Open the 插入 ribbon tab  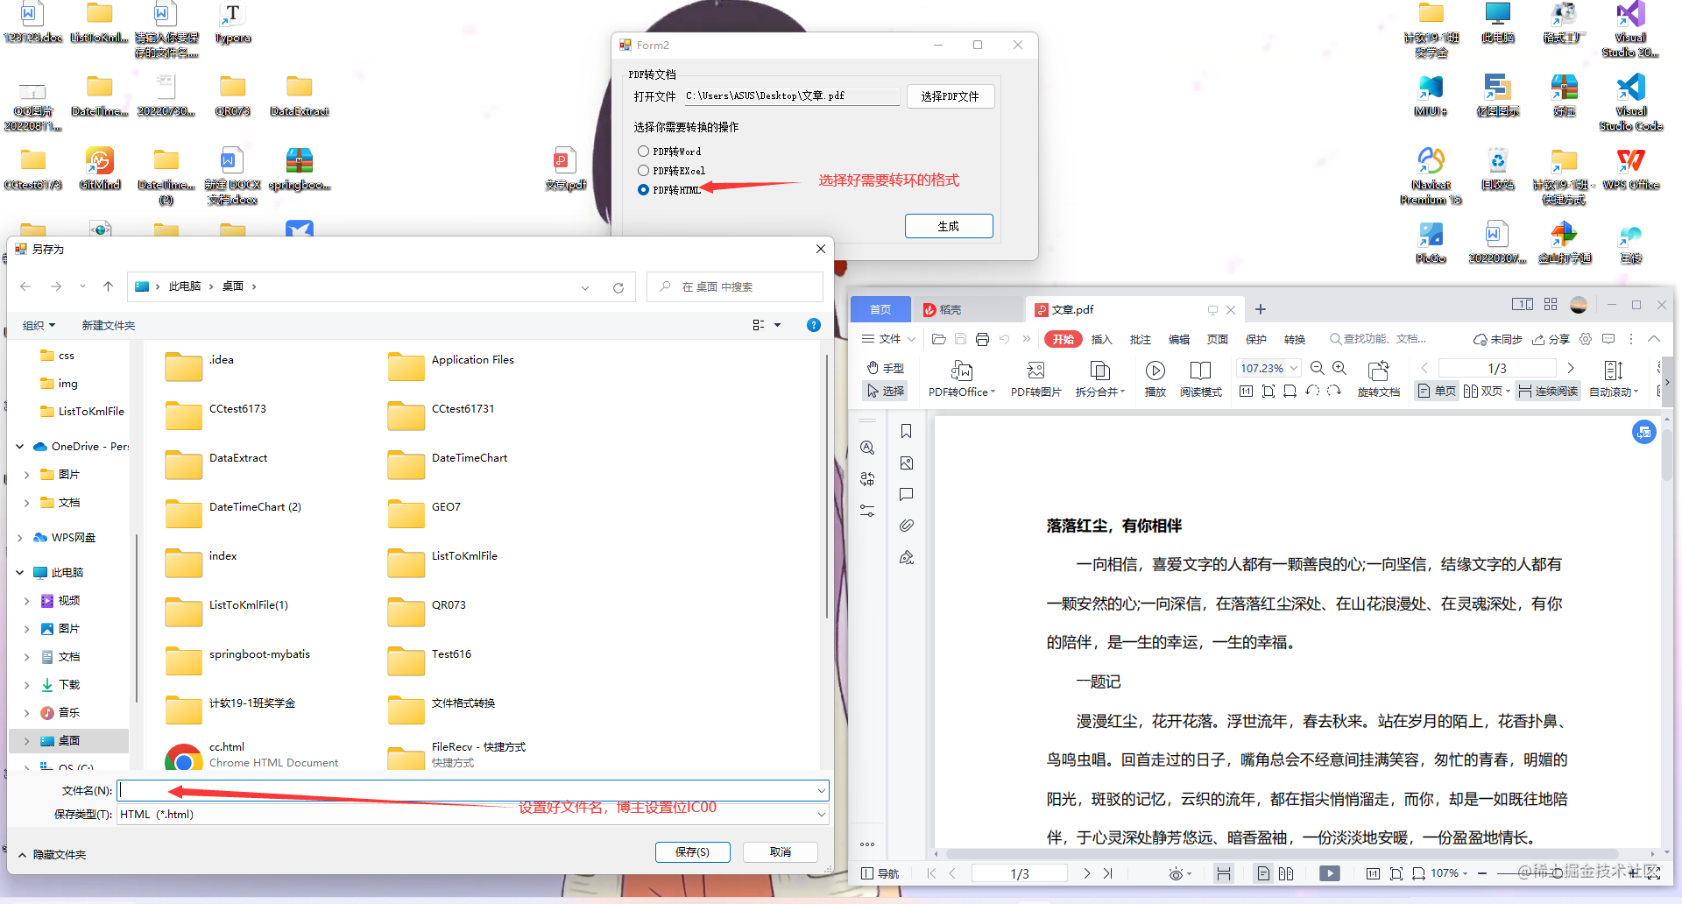(1101, 340)
